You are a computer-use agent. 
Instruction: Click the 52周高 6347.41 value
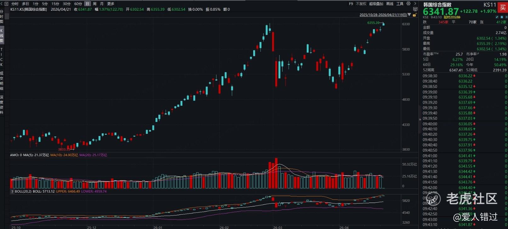pyautogui.click(x=456, y=70)
